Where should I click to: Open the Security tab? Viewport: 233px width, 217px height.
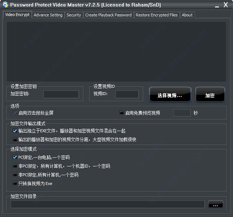74,15
